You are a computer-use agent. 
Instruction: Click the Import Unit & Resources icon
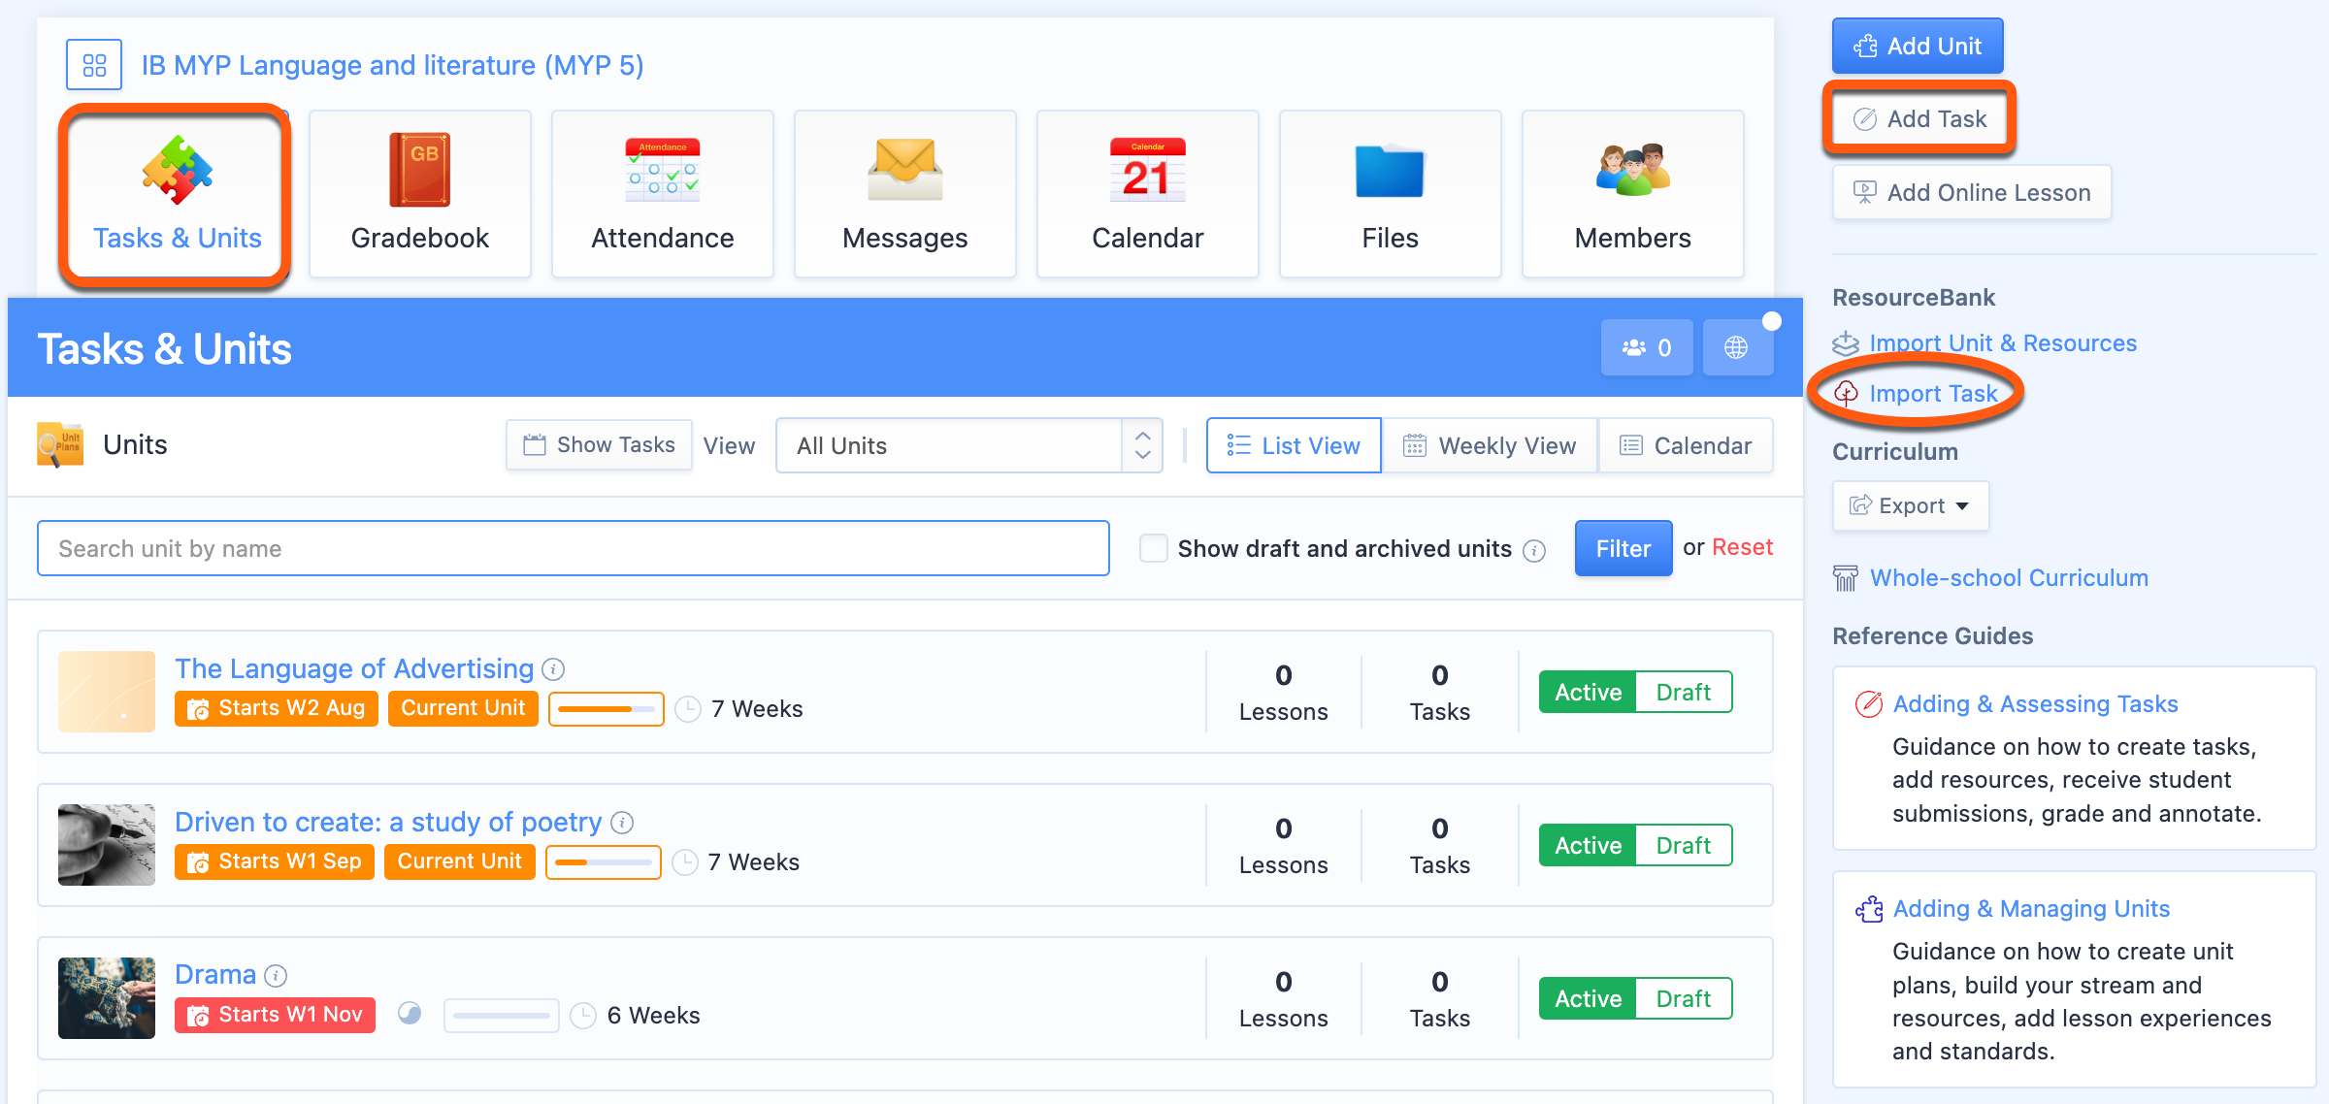tap(1846, 343)
